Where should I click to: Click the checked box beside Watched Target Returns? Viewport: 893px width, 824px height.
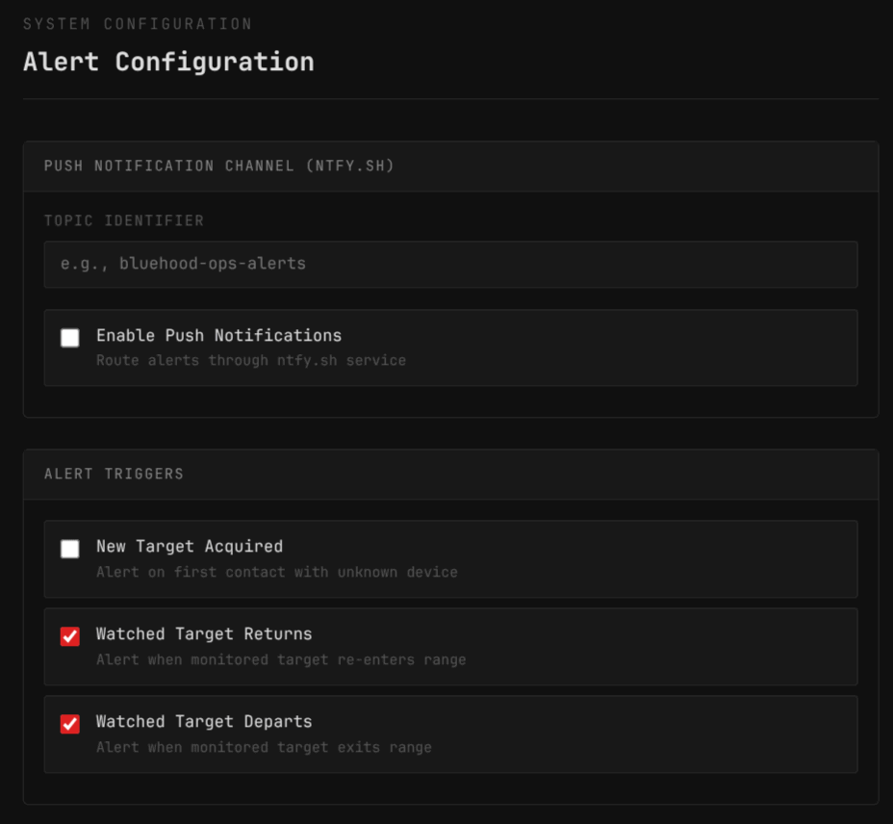coord(70,633)
